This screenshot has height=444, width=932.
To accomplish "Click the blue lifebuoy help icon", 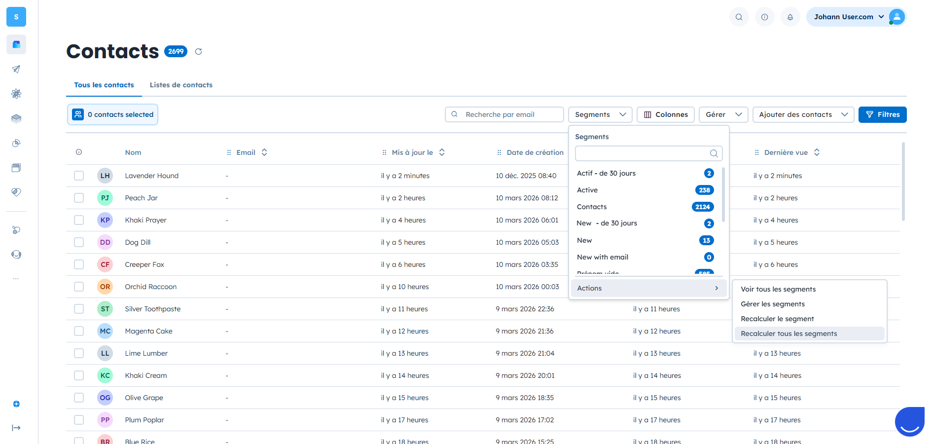I will click(16, 404).
